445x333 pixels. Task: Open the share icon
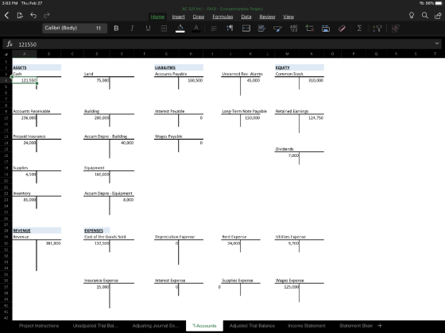click(x=438, y=15)
